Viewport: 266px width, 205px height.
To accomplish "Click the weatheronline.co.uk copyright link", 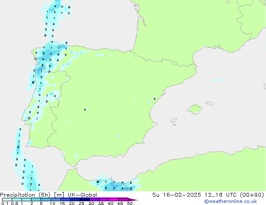I will tap(231, 201).
